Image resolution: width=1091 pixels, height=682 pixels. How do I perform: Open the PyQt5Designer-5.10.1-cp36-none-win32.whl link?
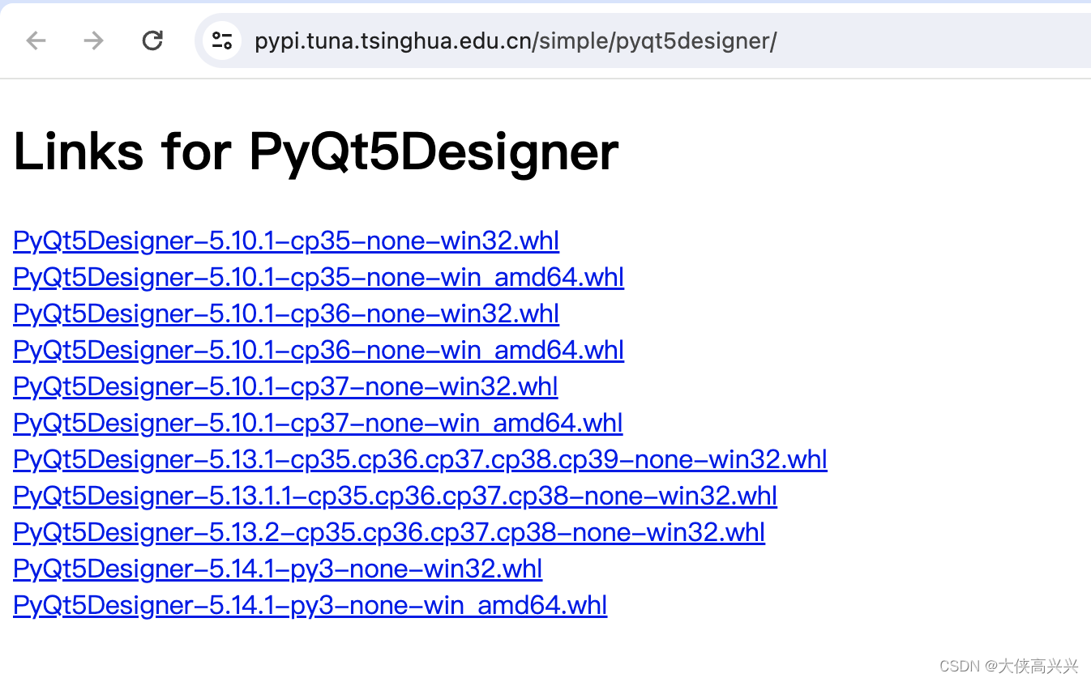pyautogui.click(x=285, y=313)
